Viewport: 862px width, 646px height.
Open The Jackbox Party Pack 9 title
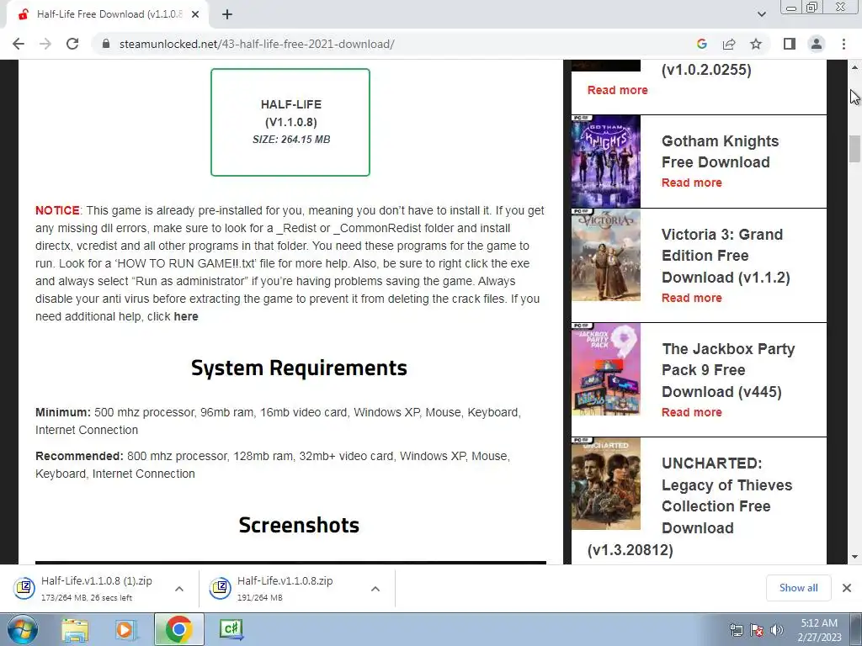(x=728, y=370)
